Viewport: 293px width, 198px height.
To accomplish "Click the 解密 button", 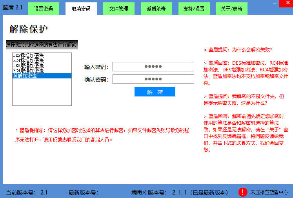I will 155,92.
